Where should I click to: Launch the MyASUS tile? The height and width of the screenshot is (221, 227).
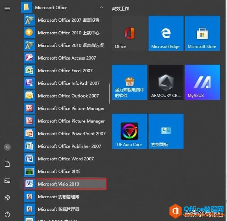click(203, 82)
